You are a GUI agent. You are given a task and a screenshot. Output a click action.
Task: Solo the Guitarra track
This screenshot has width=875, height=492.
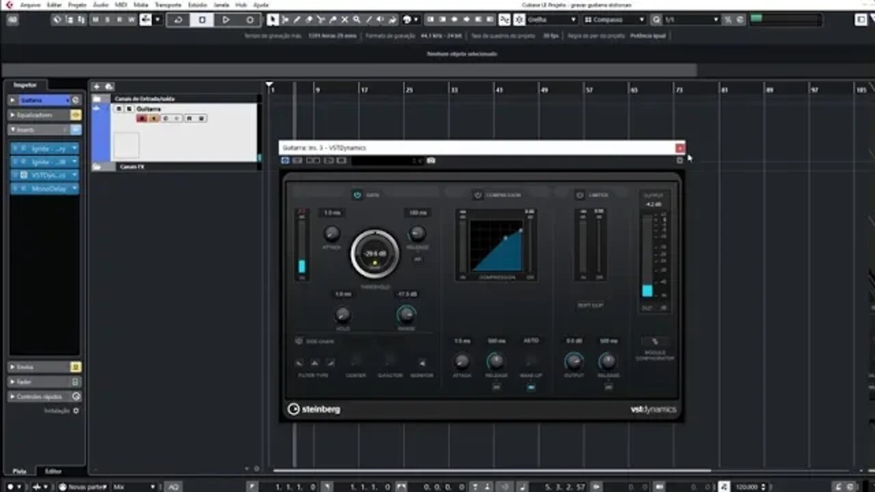click(129, 109)
